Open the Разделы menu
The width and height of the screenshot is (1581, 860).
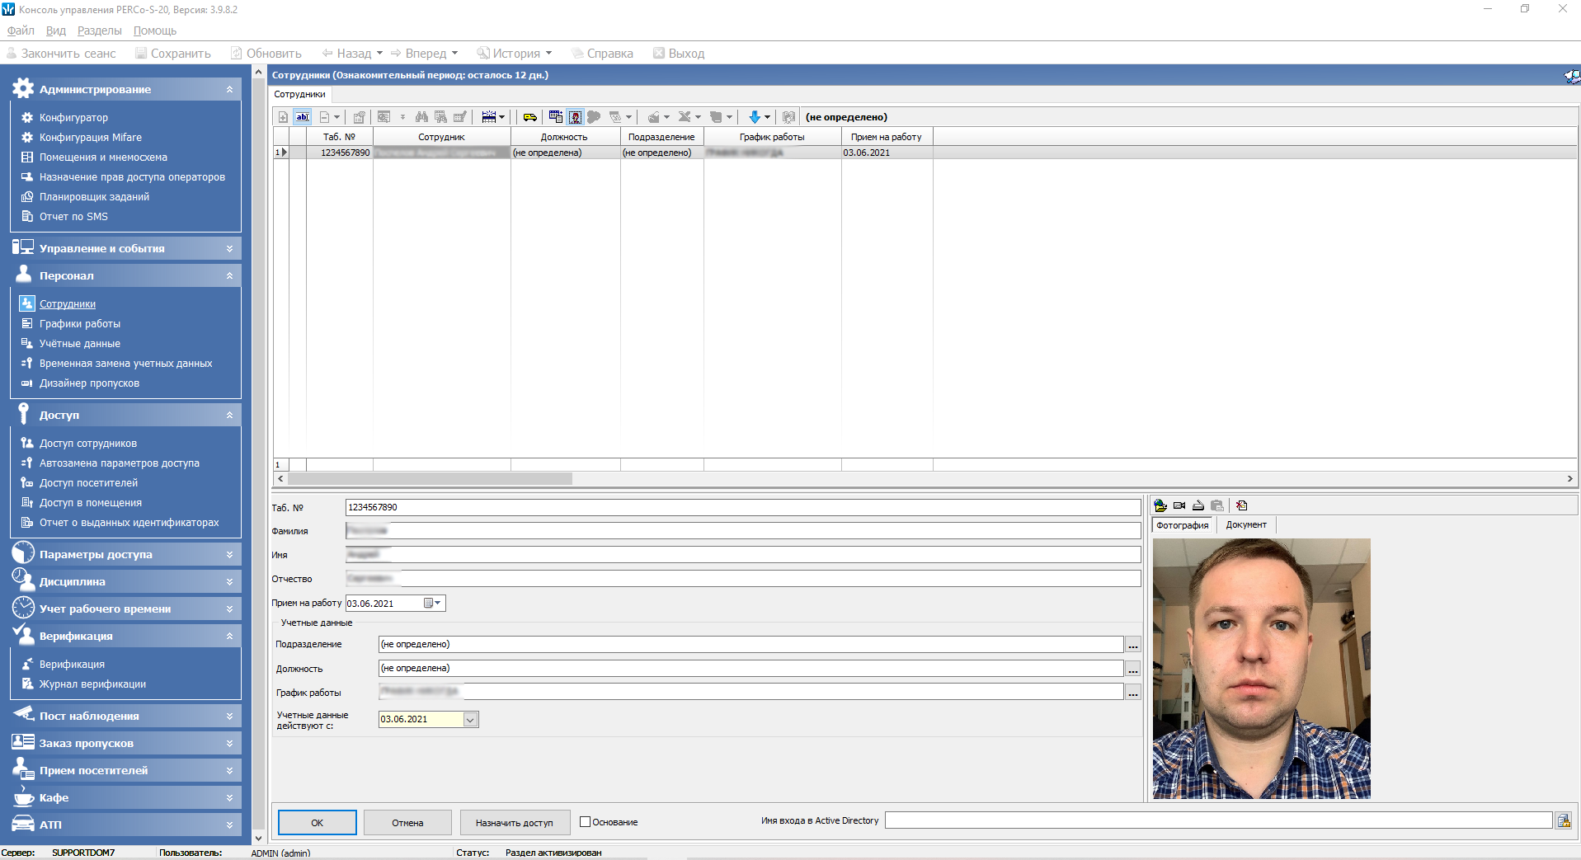(x=99, y=31)
